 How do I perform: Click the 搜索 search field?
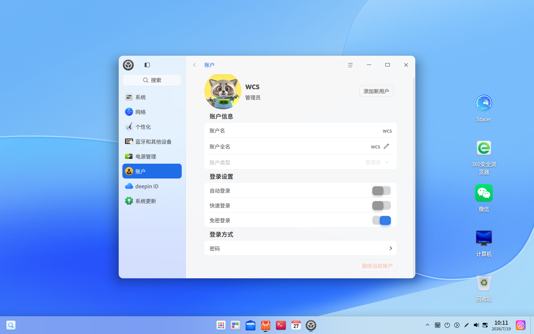coord(152,80)
